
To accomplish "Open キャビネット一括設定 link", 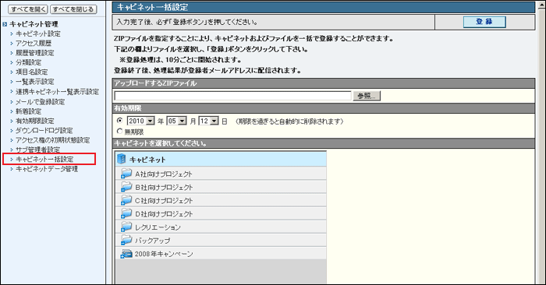I will pos(44,159).
